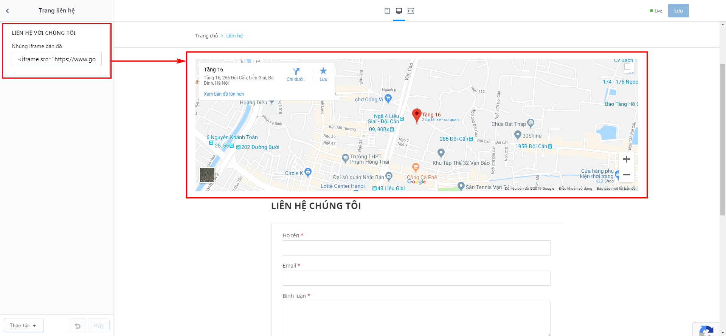Click the Liên hệ breadcrumb link
Screen dimensions: 726x336
pyautogui.click(x=234, y=36)
